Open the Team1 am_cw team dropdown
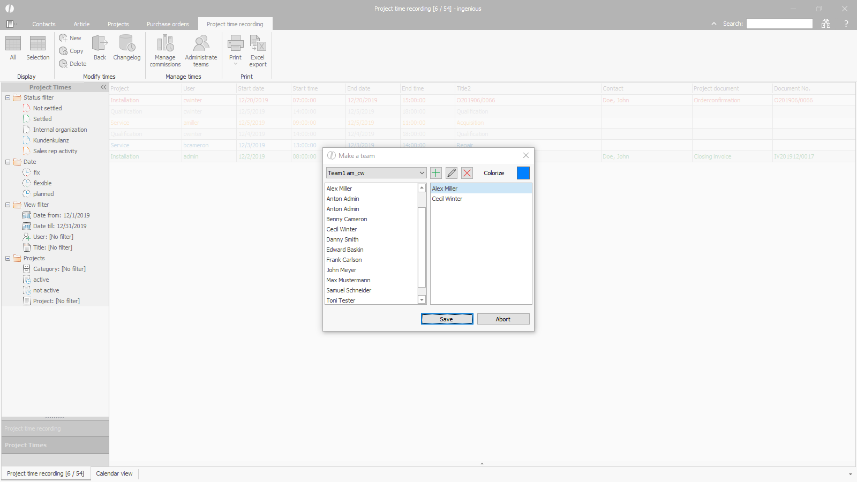Screen dimensions: 857x482 click(x=422, y=173)
